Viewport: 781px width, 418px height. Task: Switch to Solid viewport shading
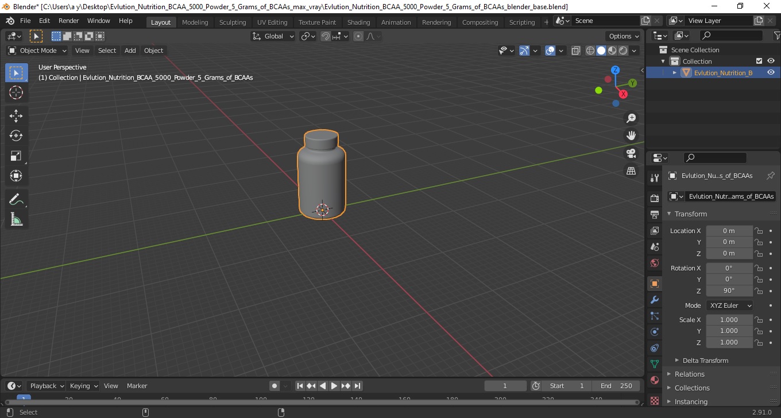pyautogui.click(x=601, y=51)
